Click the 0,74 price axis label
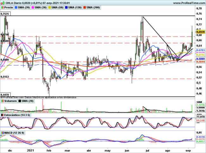Viewport: 206px width, 153px height. coord(199,19)
